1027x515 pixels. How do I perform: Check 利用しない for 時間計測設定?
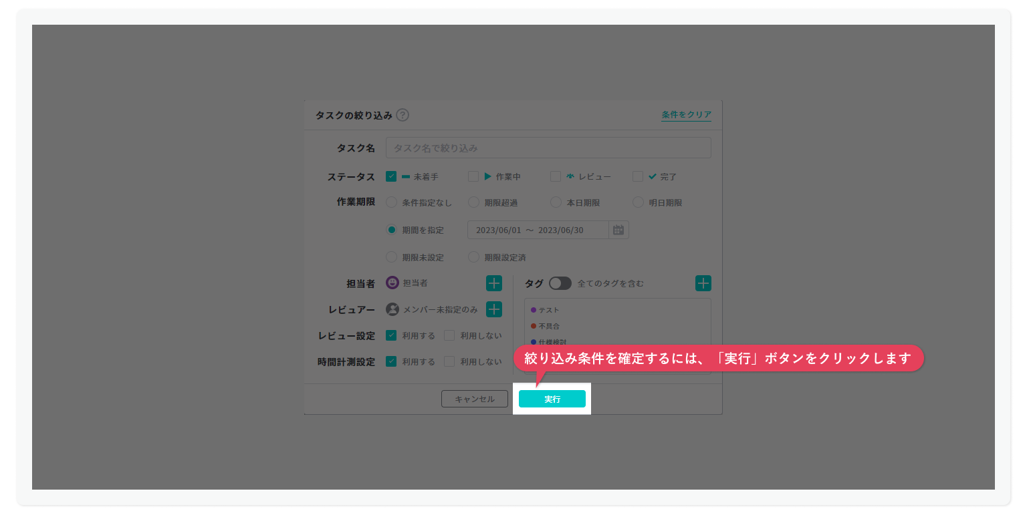click(449, 361)
